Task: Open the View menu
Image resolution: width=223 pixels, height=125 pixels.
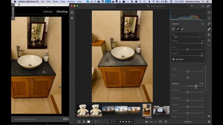Action: (63, 1)
